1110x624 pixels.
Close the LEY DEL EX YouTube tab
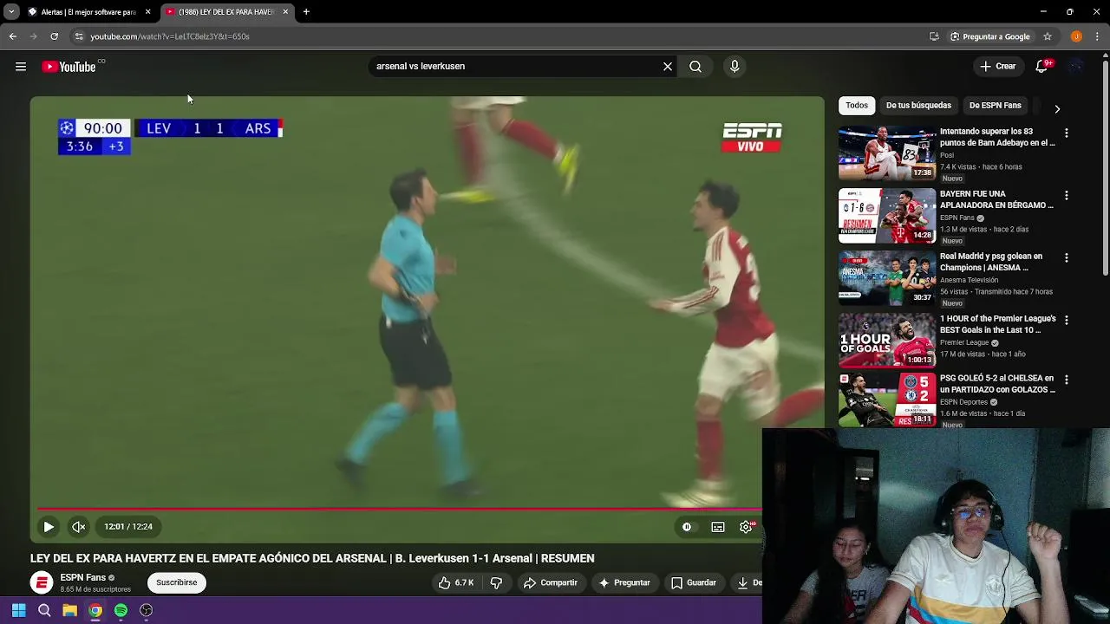(285, 12)
